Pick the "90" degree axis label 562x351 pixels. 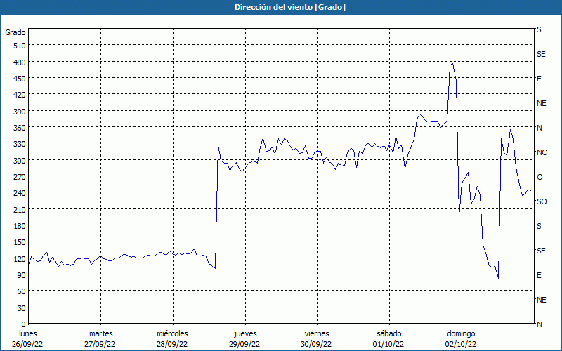pyautogui.click(x=22, y=275)
